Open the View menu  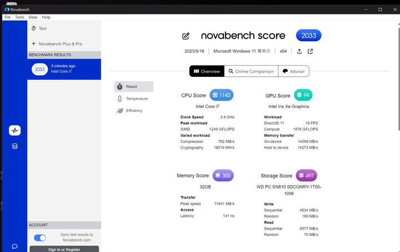click(33, 17)
